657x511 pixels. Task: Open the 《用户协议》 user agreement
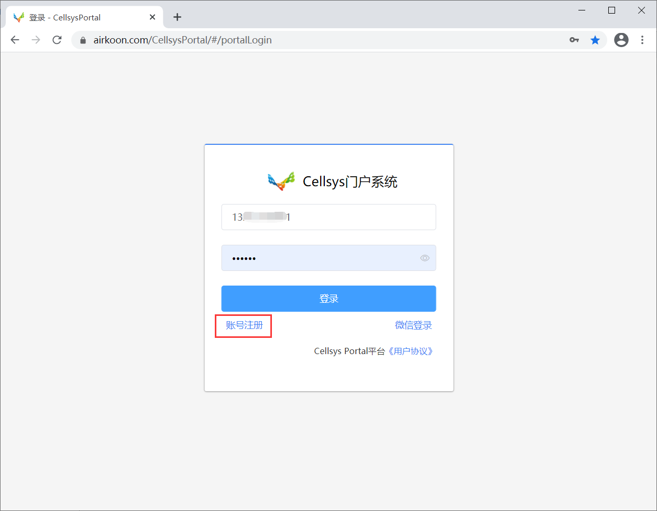click(411, 351)
